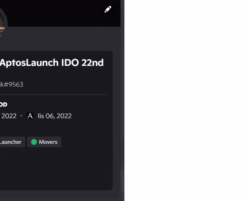Viewport: 243px width, 201px height.
Task: Click the lis 06, 2022 server join date
Action: coord(54,116)
